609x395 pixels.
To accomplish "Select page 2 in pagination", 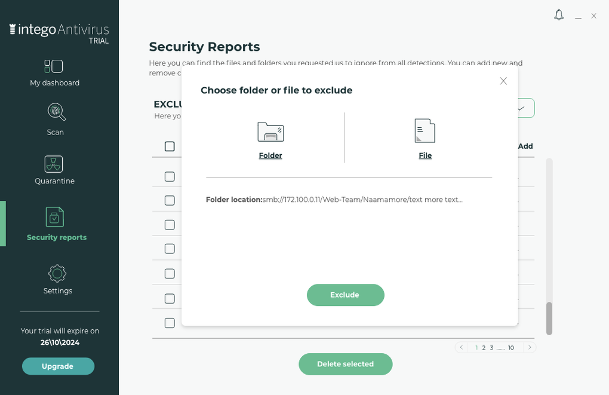I will (484, 348).
